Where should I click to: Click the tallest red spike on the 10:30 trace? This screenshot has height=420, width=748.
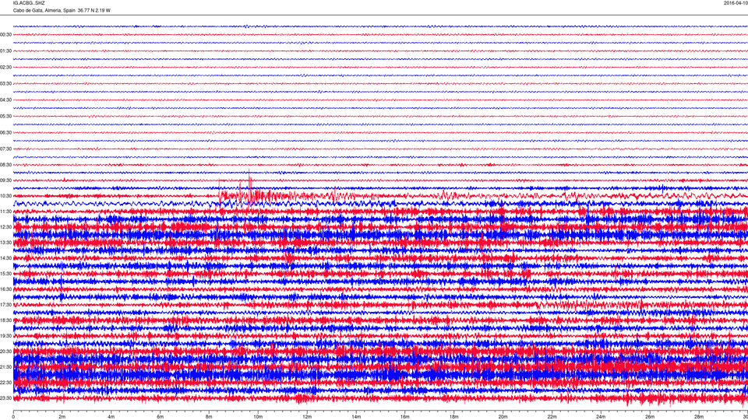click(x=249, y=187)
